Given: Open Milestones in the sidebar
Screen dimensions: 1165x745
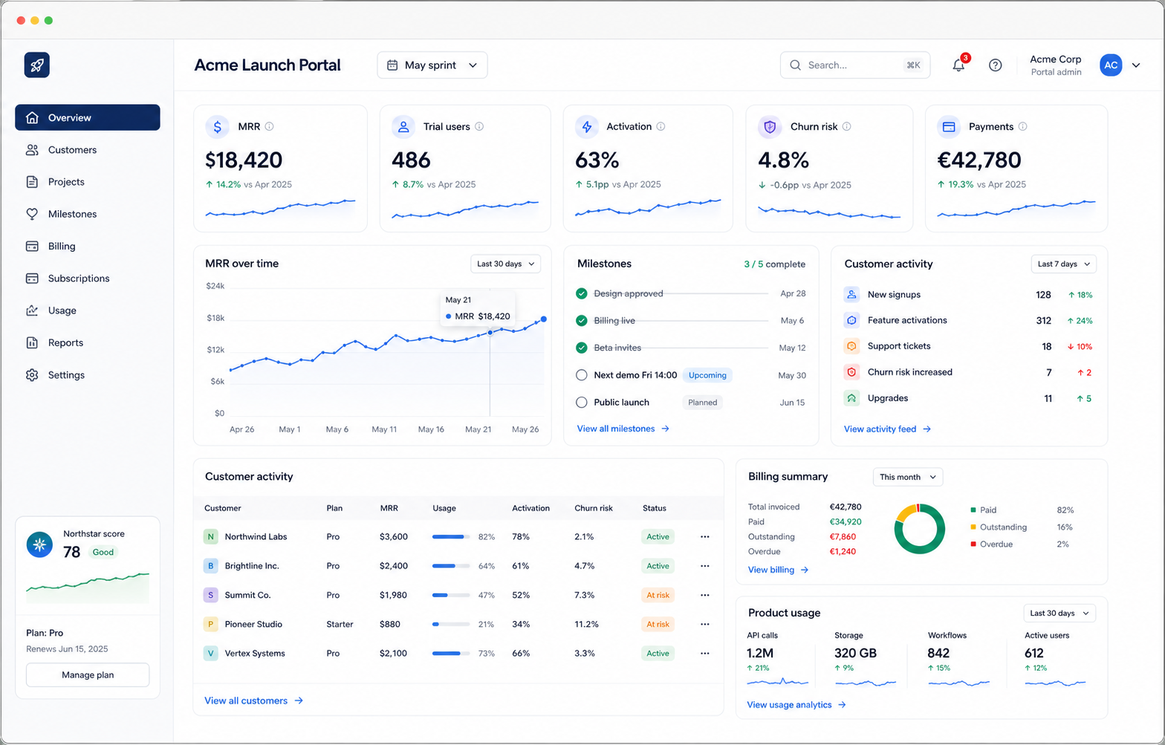Looking at the screenshot, I should tap(88, 214).
